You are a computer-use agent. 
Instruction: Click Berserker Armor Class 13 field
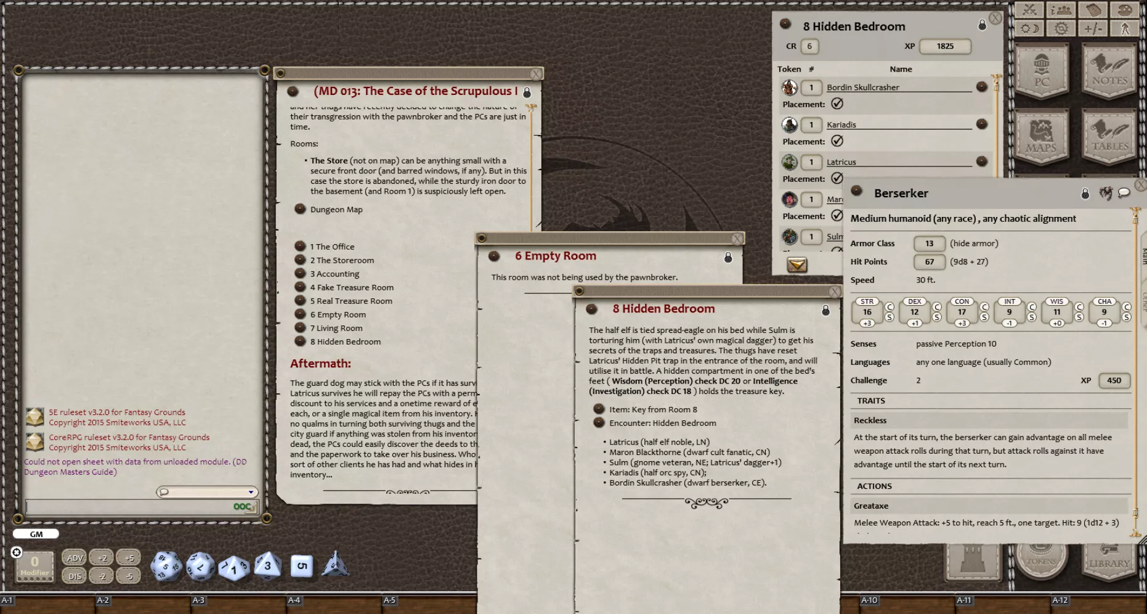(x=930, y=244)
